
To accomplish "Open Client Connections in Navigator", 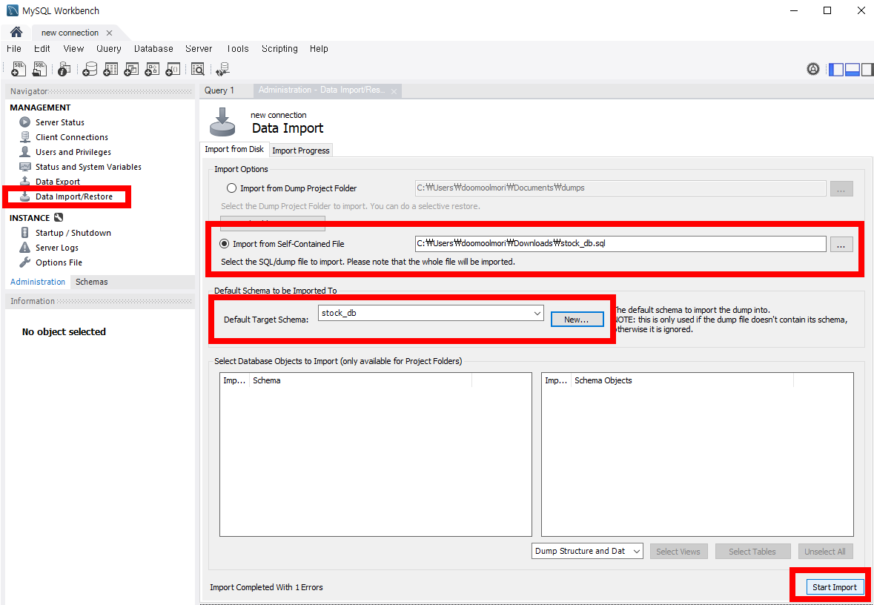I will tap(72, 137).
